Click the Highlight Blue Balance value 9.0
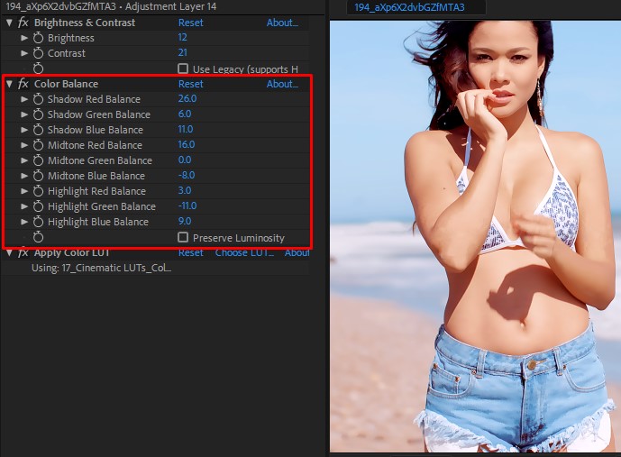Viewport: 621px width, 457px height. click(185, 222)
